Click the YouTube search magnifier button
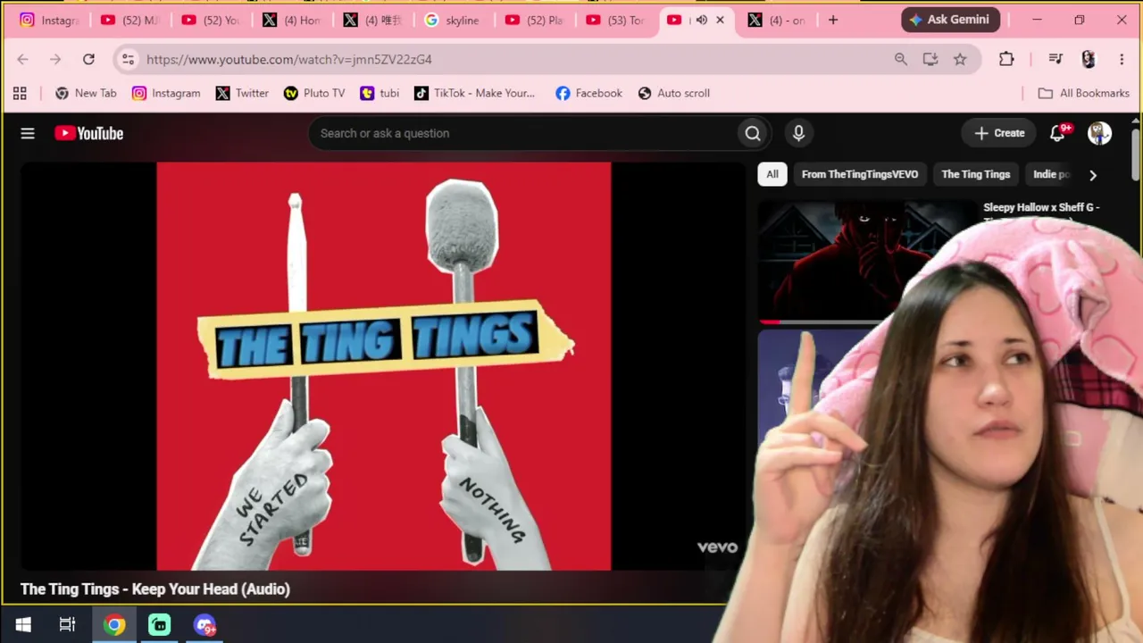1143x643 pixels. [753, 133]
